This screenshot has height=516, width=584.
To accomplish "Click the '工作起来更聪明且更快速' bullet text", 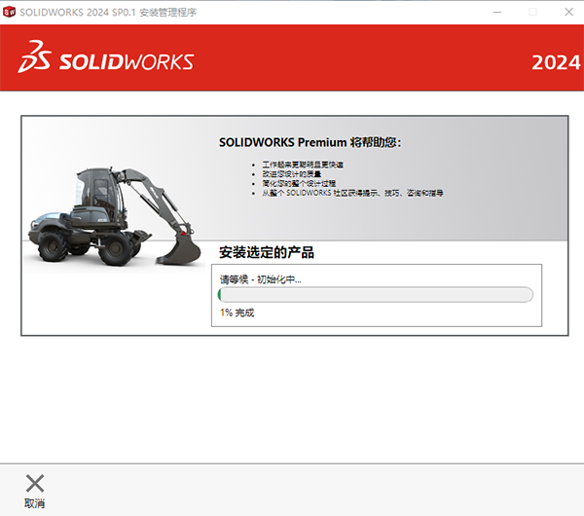I will click(303, 165).
